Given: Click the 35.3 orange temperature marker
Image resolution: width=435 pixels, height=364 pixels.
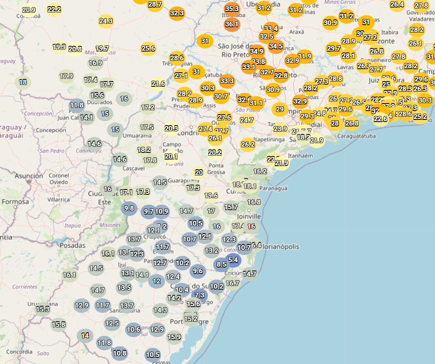Looking at the screenshot, I should point(232,9).
